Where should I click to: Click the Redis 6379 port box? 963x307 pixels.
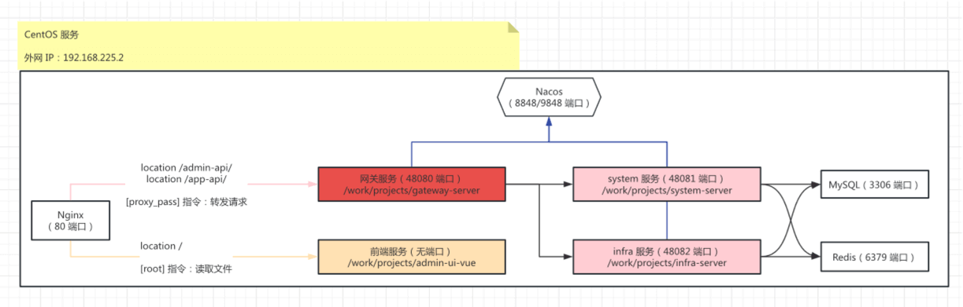click(x=874, y=258)
